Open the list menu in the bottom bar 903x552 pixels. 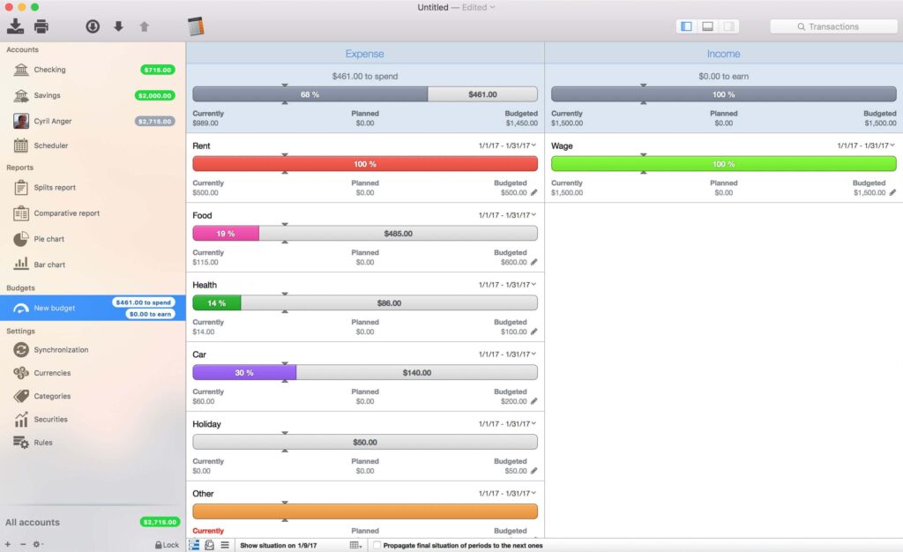(227, 544)
